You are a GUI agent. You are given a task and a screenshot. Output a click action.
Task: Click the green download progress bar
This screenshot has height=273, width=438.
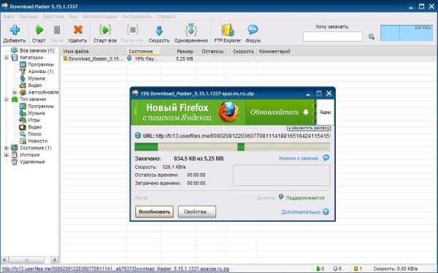point(232,147)
